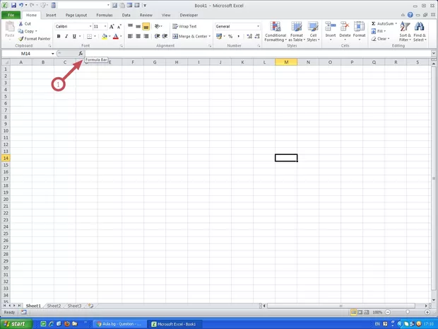Click the Find & Select binoculars icon

pos(420,27)
